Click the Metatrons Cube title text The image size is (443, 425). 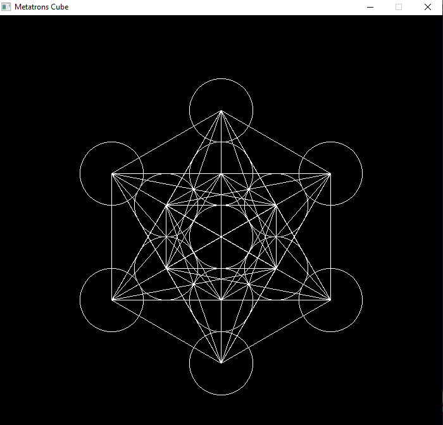(42, 7)
